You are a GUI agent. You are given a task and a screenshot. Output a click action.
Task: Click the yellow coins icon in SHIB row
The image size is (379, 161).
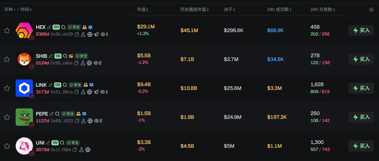[71, 56]
